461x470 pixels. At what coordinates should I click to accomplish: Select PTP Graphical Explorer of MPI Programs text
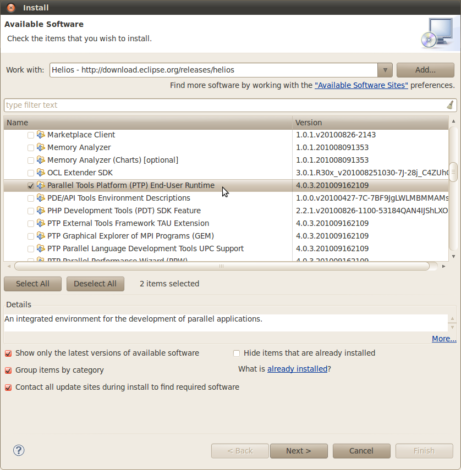pyautogui.click(x=130, y=236)
